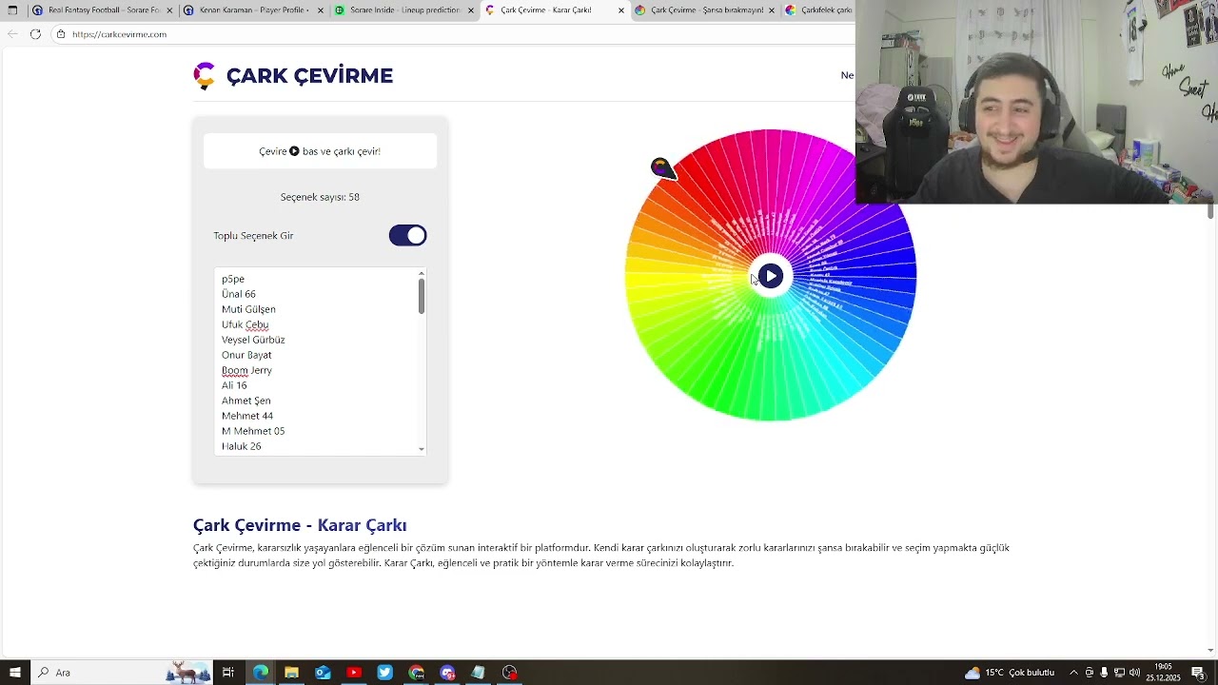The height and width of the screenshot is (685, 1218).
Task: Open File Explorer from the taskbar
Action: 291,673
